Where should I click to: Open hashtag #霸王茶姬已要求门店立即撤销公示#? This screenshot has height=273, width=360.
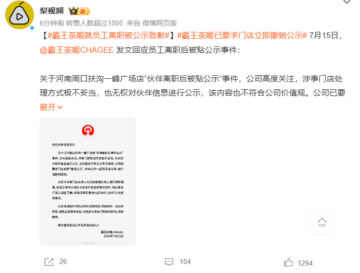242,35
